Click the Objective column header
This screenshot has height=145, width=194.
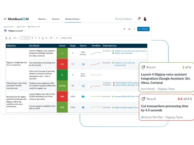tap(11, 46)
